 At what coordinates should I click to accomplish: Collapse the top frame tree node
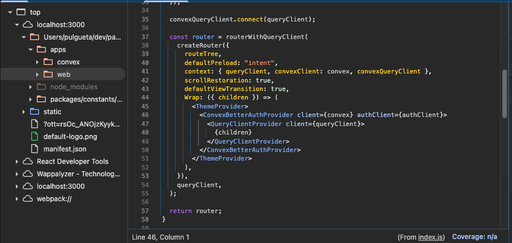pyautogui.click(x=10, y=12)
